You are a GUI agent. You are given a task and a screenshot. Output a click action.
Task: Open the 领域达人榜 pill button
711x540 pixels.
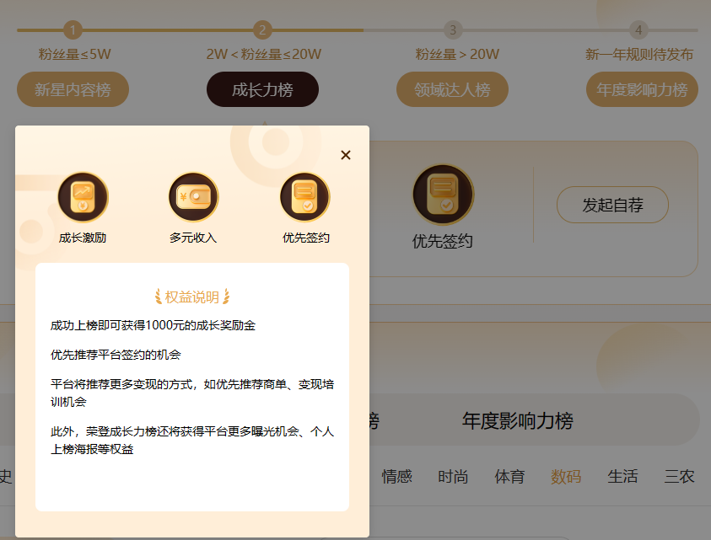(x=452, y=89)
